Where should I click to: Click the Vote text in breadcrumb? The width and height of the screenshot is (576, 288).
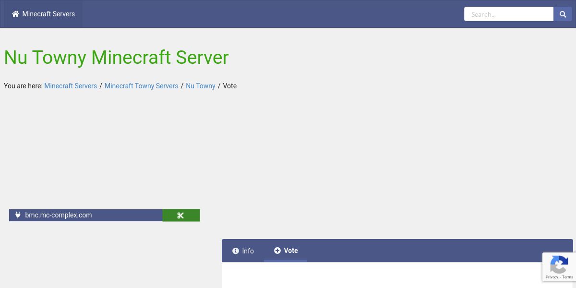tap(230, 86)
